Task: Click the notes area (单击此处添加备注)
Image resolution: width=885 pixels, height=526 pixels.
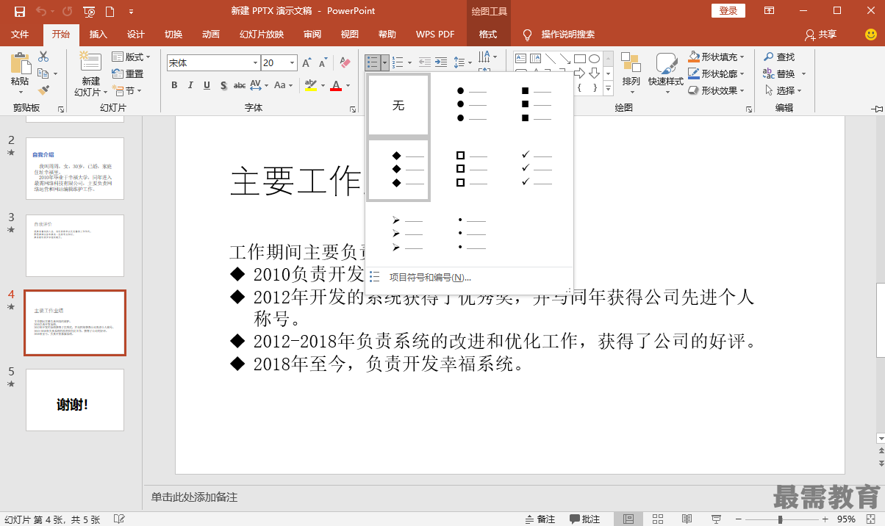Action: click(x=194, y=497)
